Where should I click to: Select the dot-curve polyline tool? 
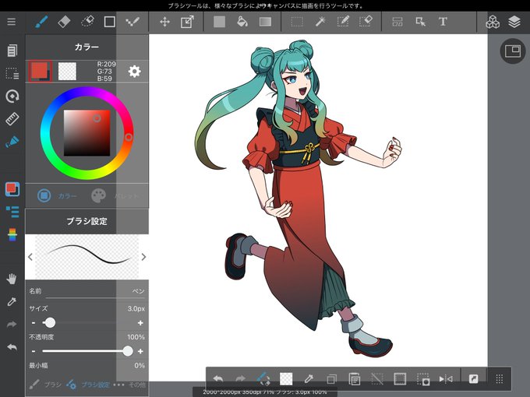(x=132, y=22)
